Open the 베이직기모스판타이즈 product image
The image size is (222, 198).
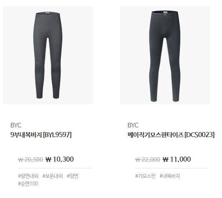point(165,55)
